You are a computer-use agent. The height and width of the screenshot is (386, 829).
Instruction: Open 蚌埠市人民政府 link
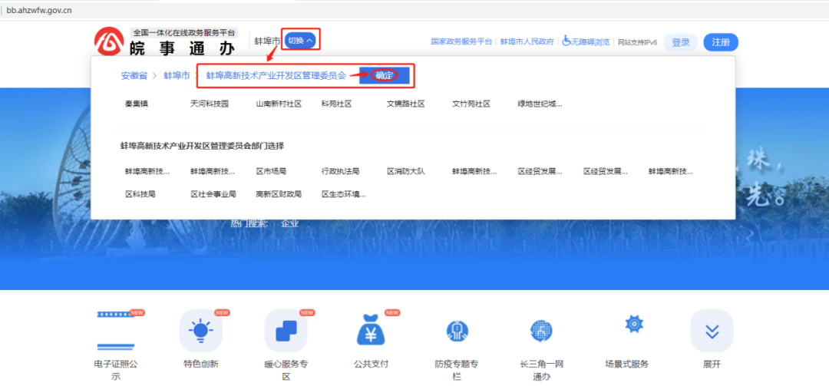coord(527,41)
